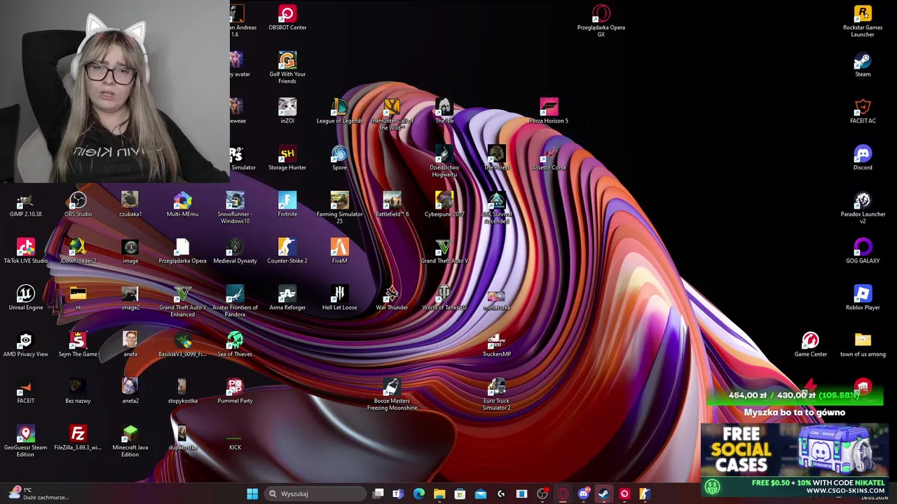The width and height of the screenshot is (897, 504).
Task: Launch Battlefield 6 shortcut
Action: [392, 205]
